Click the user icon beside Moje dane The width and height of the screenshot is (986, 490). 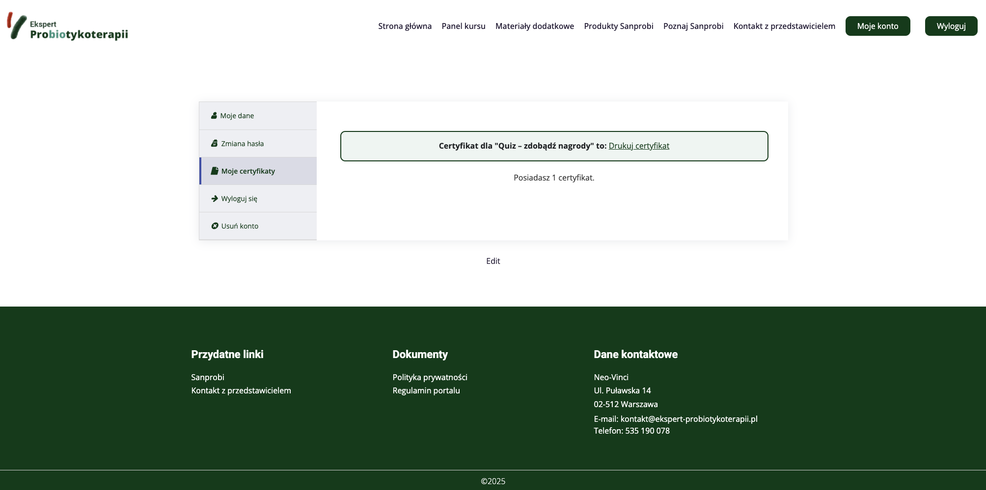pos(214,116)
